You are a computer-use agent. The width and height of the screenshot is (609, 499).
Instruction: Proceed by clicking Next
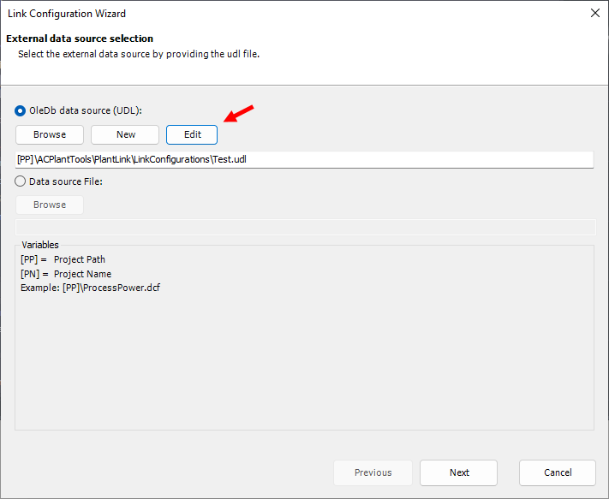point(459,472)
